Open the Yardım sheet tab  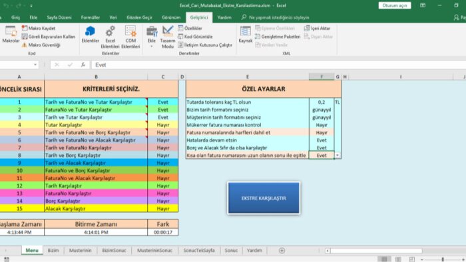(x=254, y=251)
